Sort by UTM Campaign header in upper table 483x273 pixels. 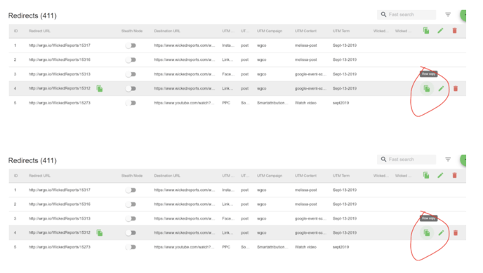click(270, 31)
